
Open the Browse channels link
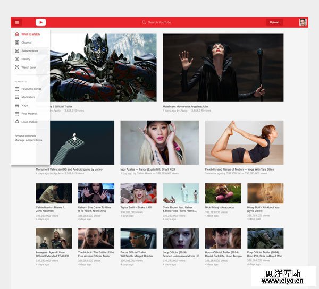coord(25,136)
